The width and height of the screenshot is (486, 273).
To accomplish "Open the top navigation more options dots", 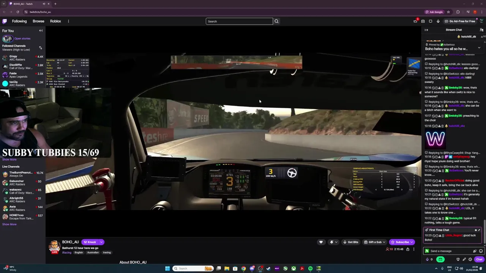I will [68, 21].
